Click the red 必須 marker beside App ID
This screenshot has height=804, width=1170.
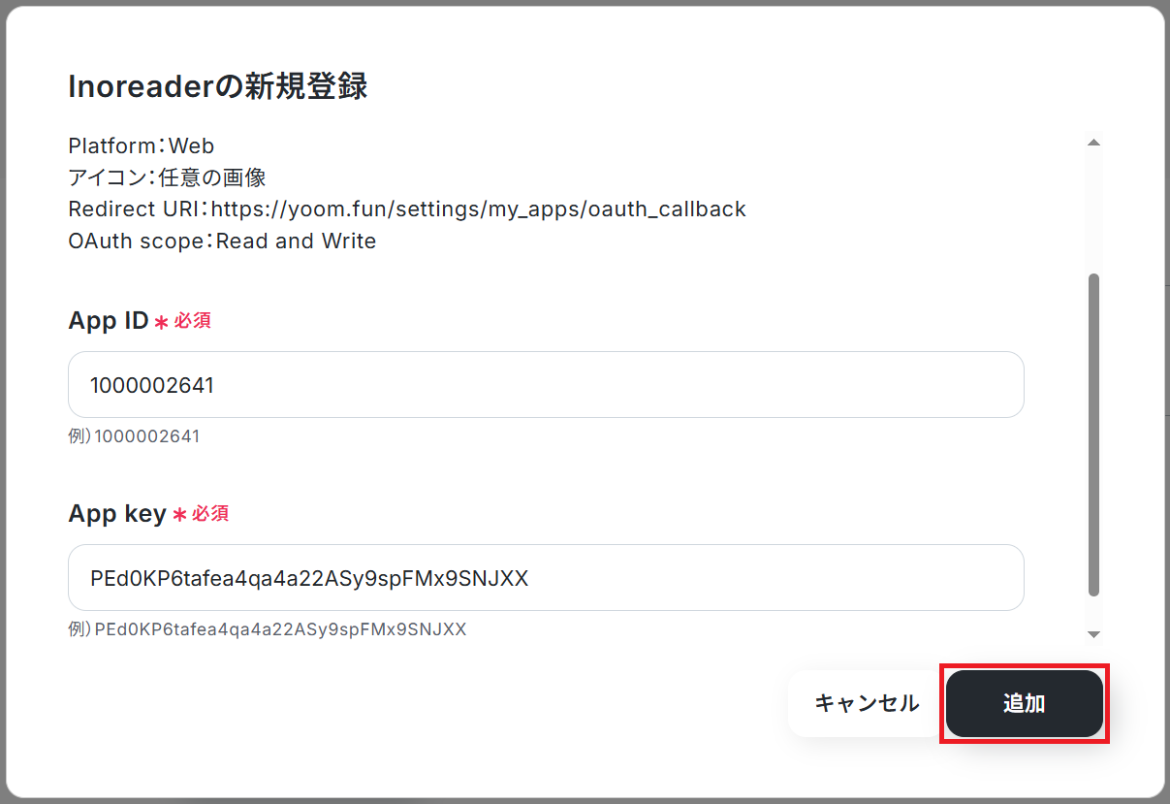[x=192, y=321]
